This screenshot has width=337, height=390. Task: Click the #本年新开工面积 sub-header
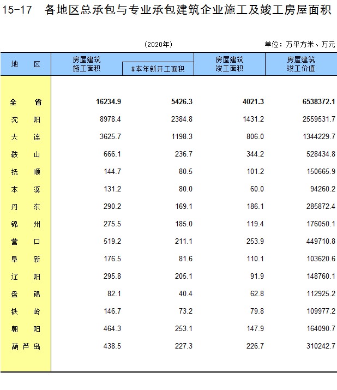click(x=158, y=69)
